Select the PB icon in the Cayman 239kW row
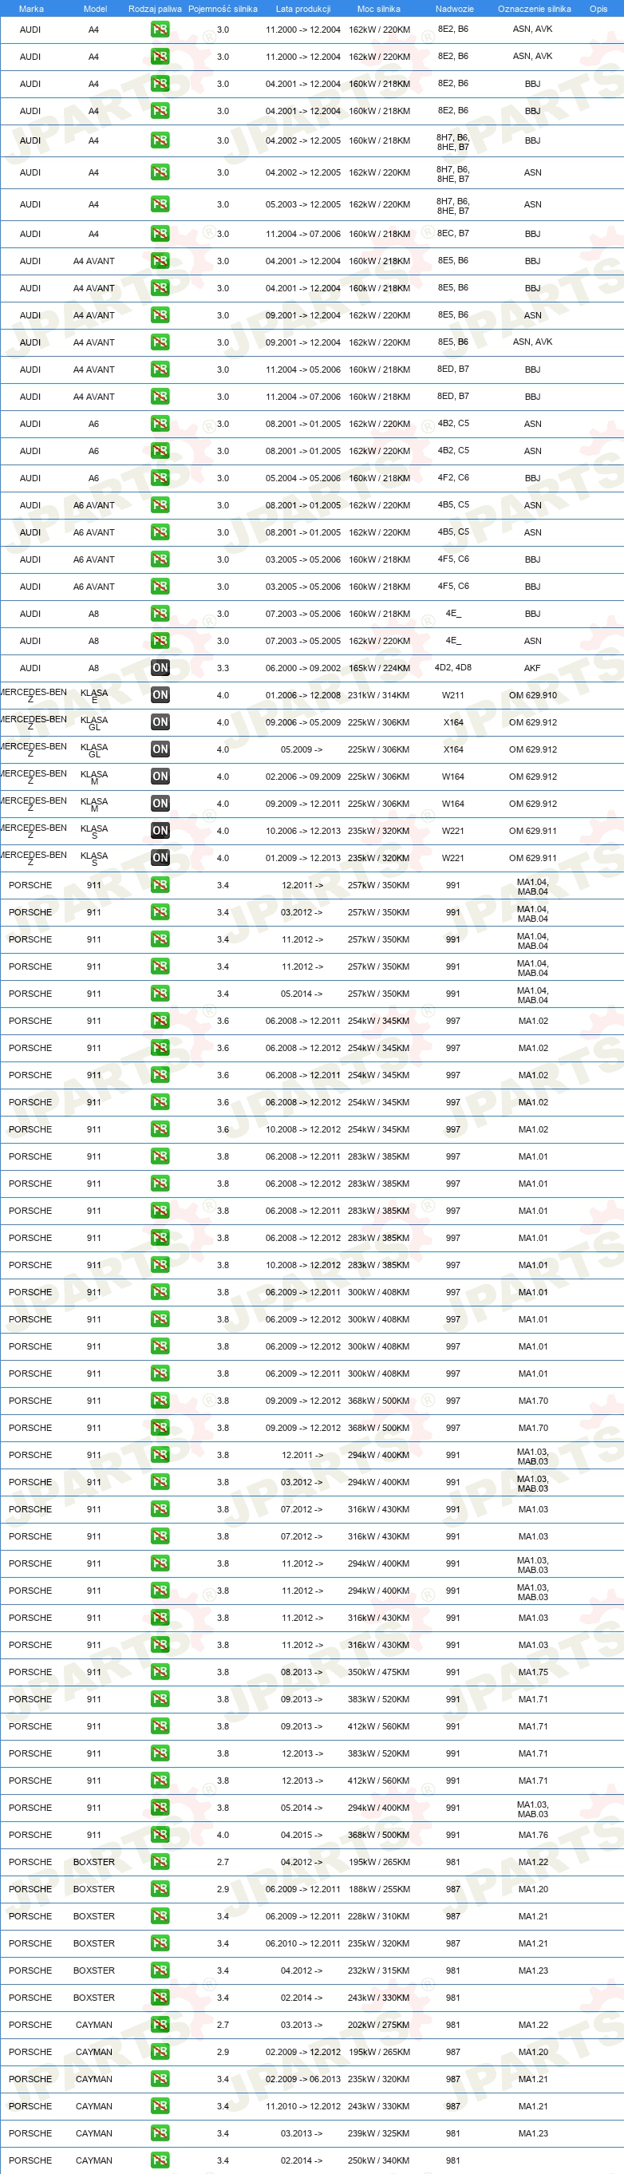Screen dimensions: 624x2174 (160, 2133)
